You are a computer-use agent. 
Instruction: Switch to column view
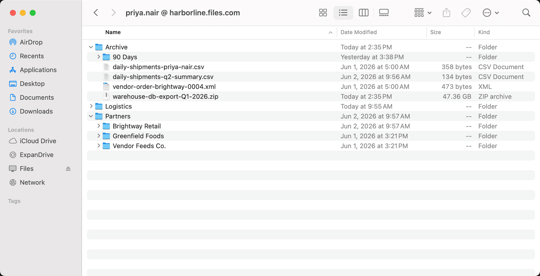[x=363, y=13]
